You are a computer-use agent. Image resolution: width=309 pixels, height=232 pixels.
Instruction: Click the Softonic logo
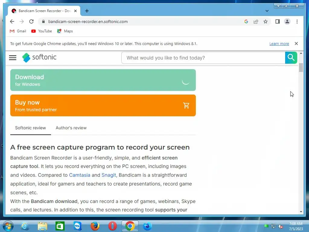point(39,57)
